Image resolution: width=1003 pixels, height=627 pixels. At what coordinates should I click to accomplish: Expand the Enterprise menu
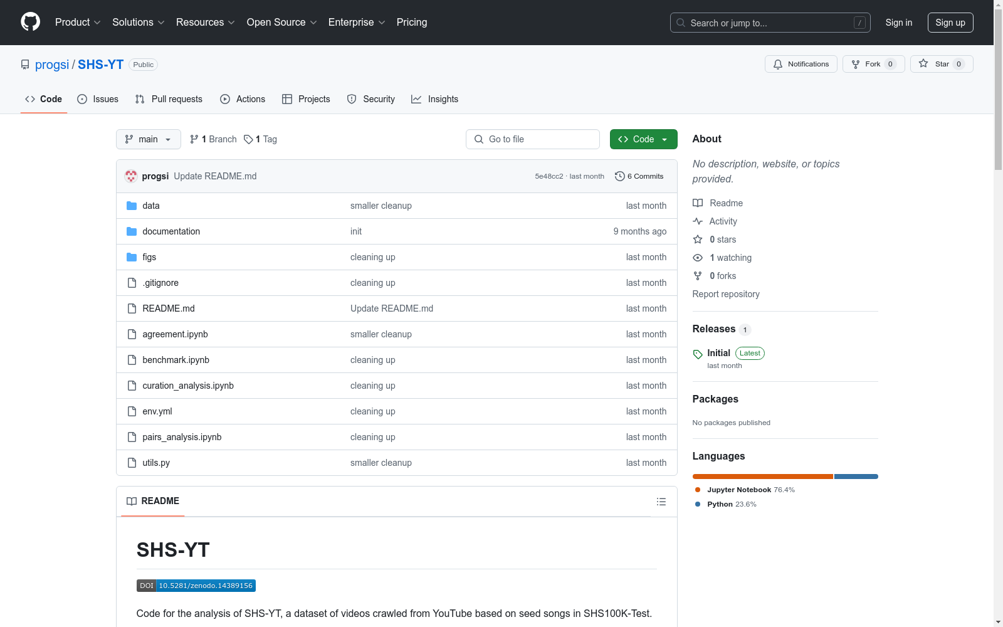tap(357, 22)
